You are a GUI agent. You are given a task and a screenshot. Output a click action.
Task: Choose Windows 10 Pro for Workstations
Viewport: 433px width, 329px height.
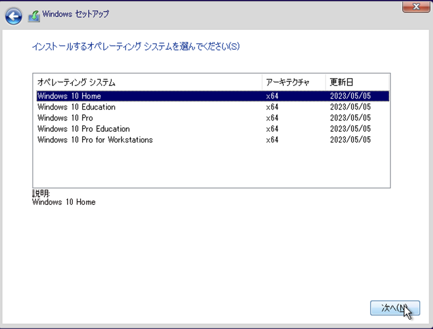tap(94, 140)
